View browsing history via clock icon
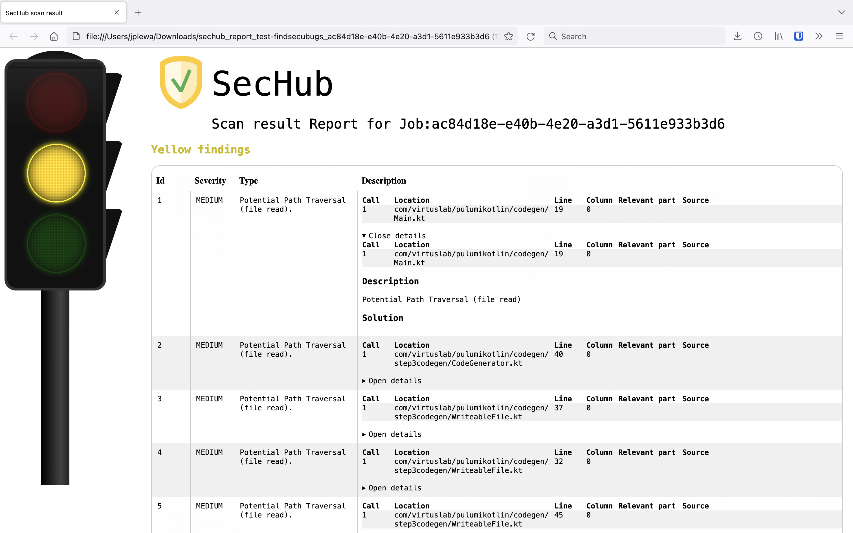Viewport: 853px width, 533px height. 757,36
